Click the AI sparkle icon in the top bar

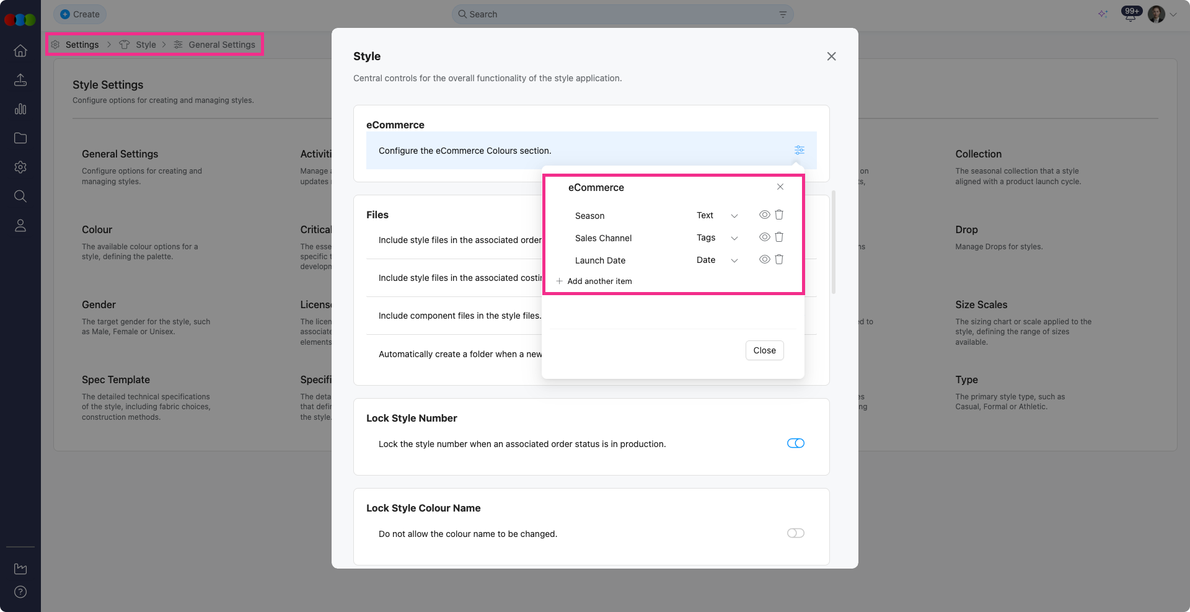point(1103,14)
